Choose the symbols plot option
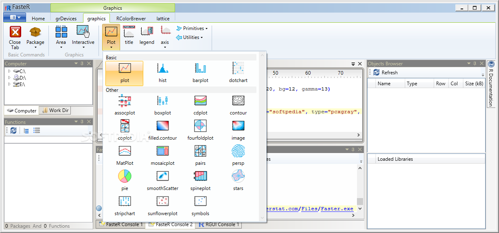This screenshot has height=233, width=499. click(200, 206)
